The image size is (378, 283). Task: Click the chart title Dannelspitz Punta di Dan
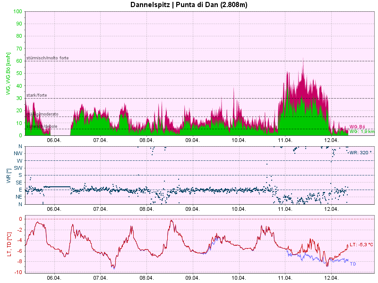[x=189, y=5]
